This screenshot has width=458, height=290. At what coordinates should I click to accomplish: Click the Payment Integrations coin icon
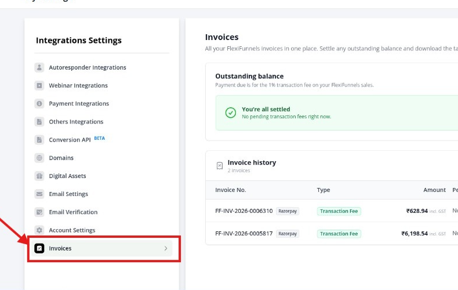[39, 104]
